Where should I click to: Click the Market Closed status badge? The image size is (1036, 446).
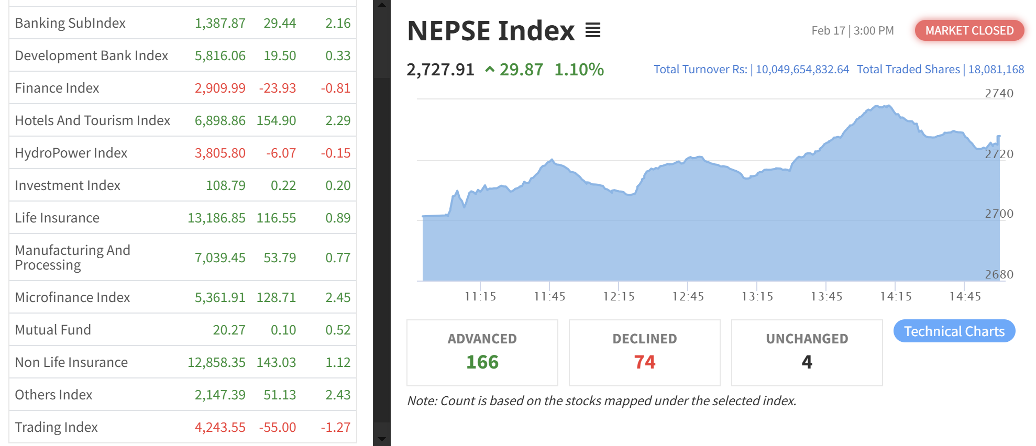coord(969,30)
